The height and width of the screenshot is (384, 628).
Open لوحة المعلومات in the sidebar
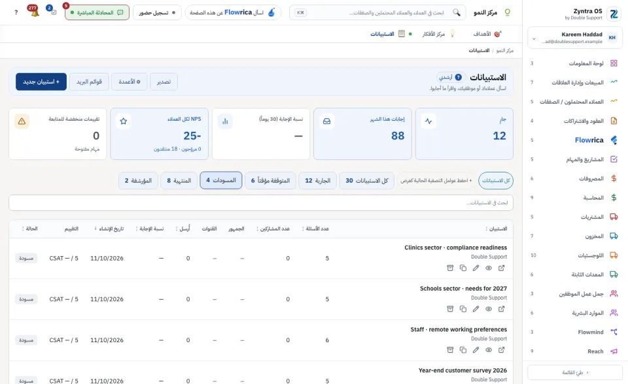coord(575,63)
